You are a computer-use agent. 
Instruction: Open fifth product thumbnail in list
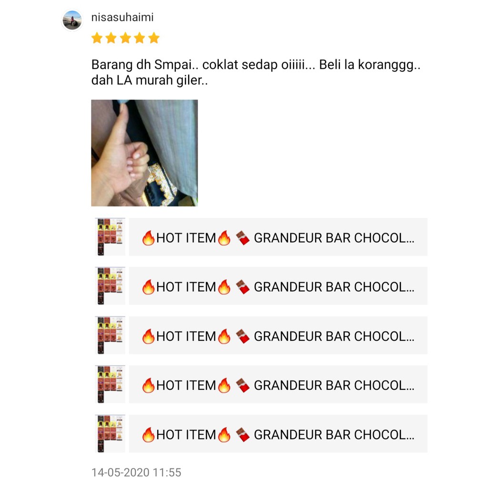[x=110, y=434]
